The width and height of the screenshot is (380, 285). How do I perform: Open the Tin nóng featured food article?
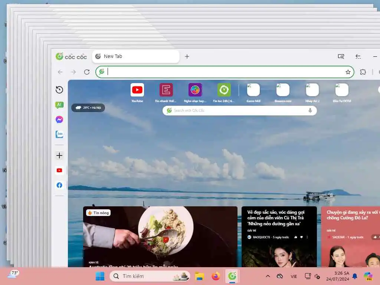click(x=160, y=237)
